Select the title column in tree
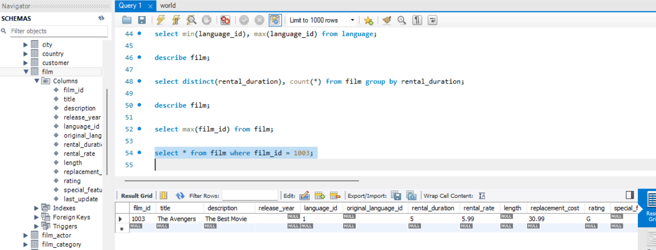The image size is (656, 250). pos(70,99)
